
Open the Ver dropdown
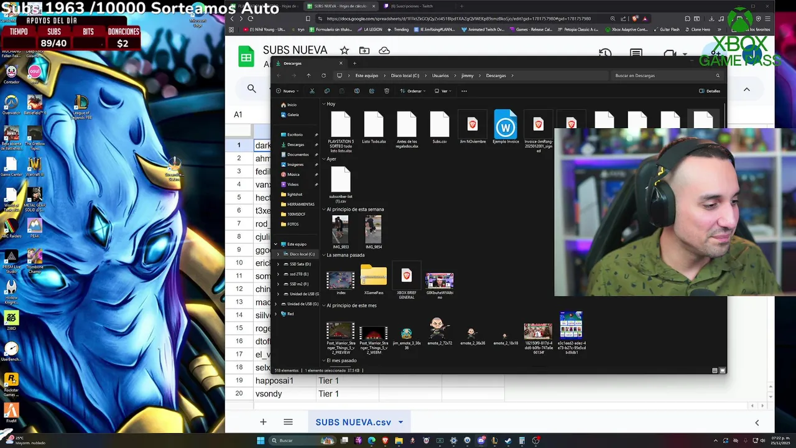[x=443, y=91]
